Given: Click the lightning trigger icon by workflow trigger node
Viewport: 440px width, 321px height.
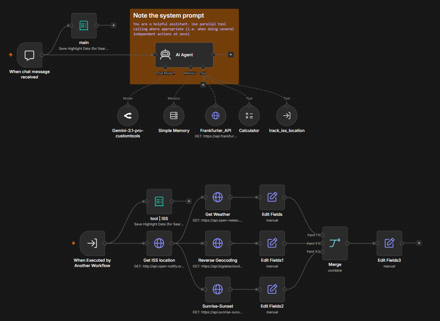Looking at the screenshot, I should (73, 243).
